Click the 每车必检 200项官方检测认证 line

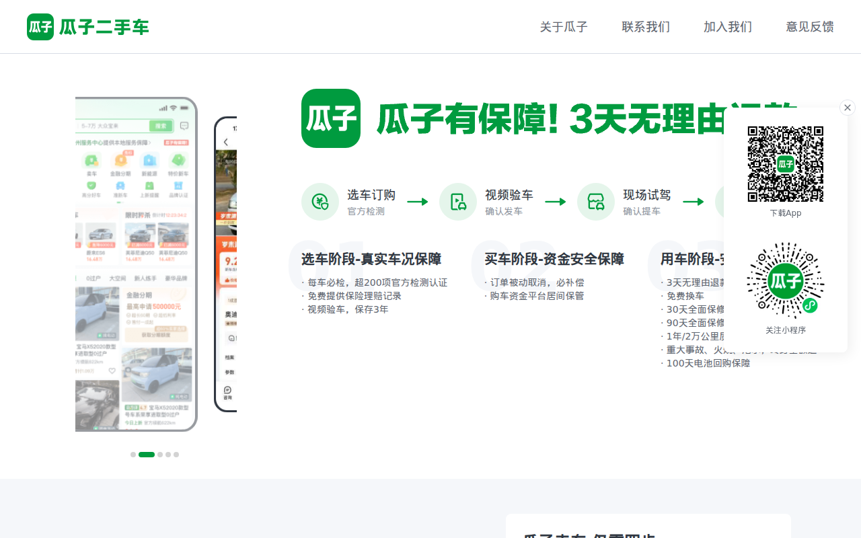[x=375, y=282]
